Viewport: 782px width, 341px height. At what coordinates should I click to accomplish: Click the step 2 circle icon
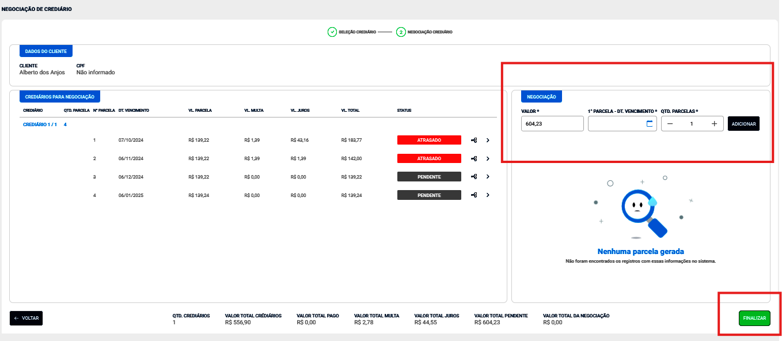(401, 32)
